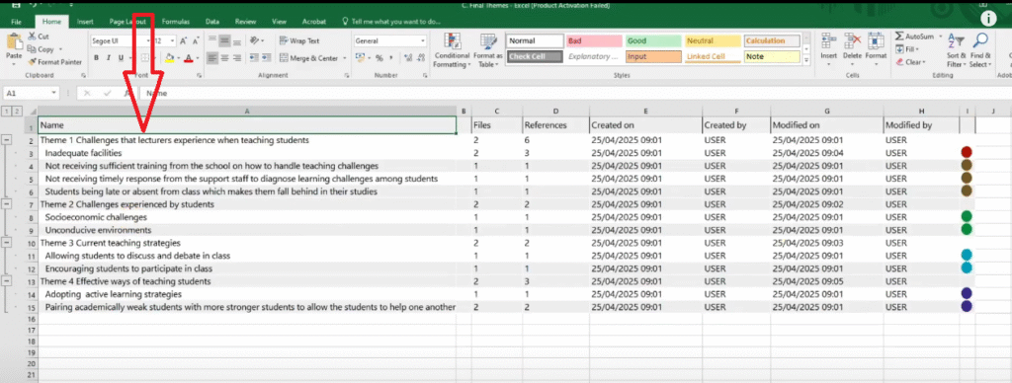Open Format as Table gallery

pyautogui.click(x=487, y=50)
